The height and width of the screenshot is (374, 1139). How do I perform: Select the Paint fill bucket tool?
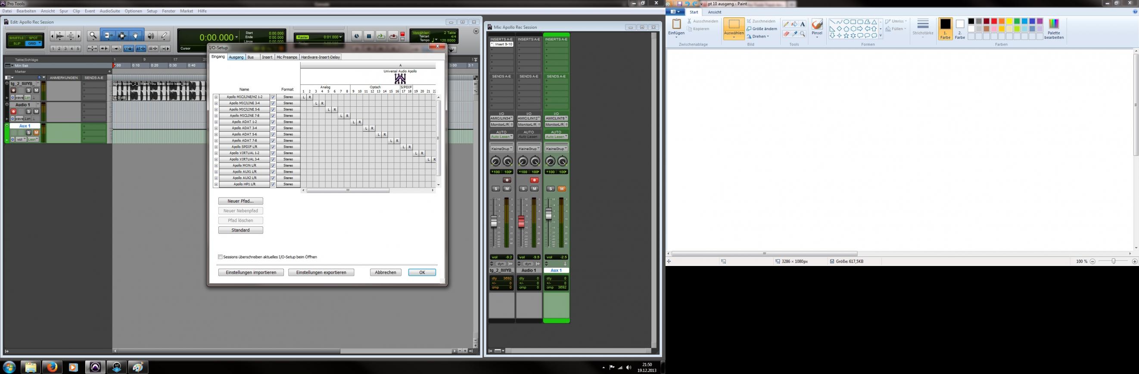click(x=794, y=24)
